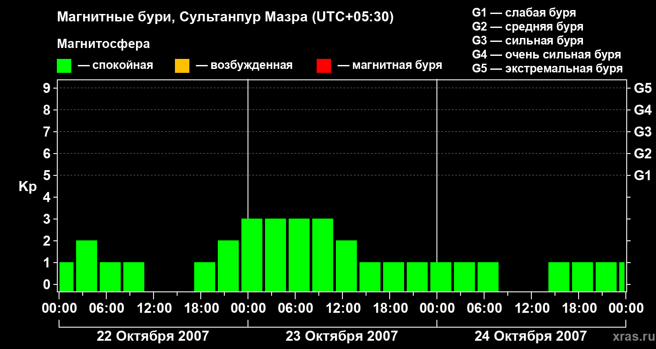Screen dimensions: 656x349
Task: Click the orange 'возбужденная' legend swatch
Action: click(x=182, y=66)
